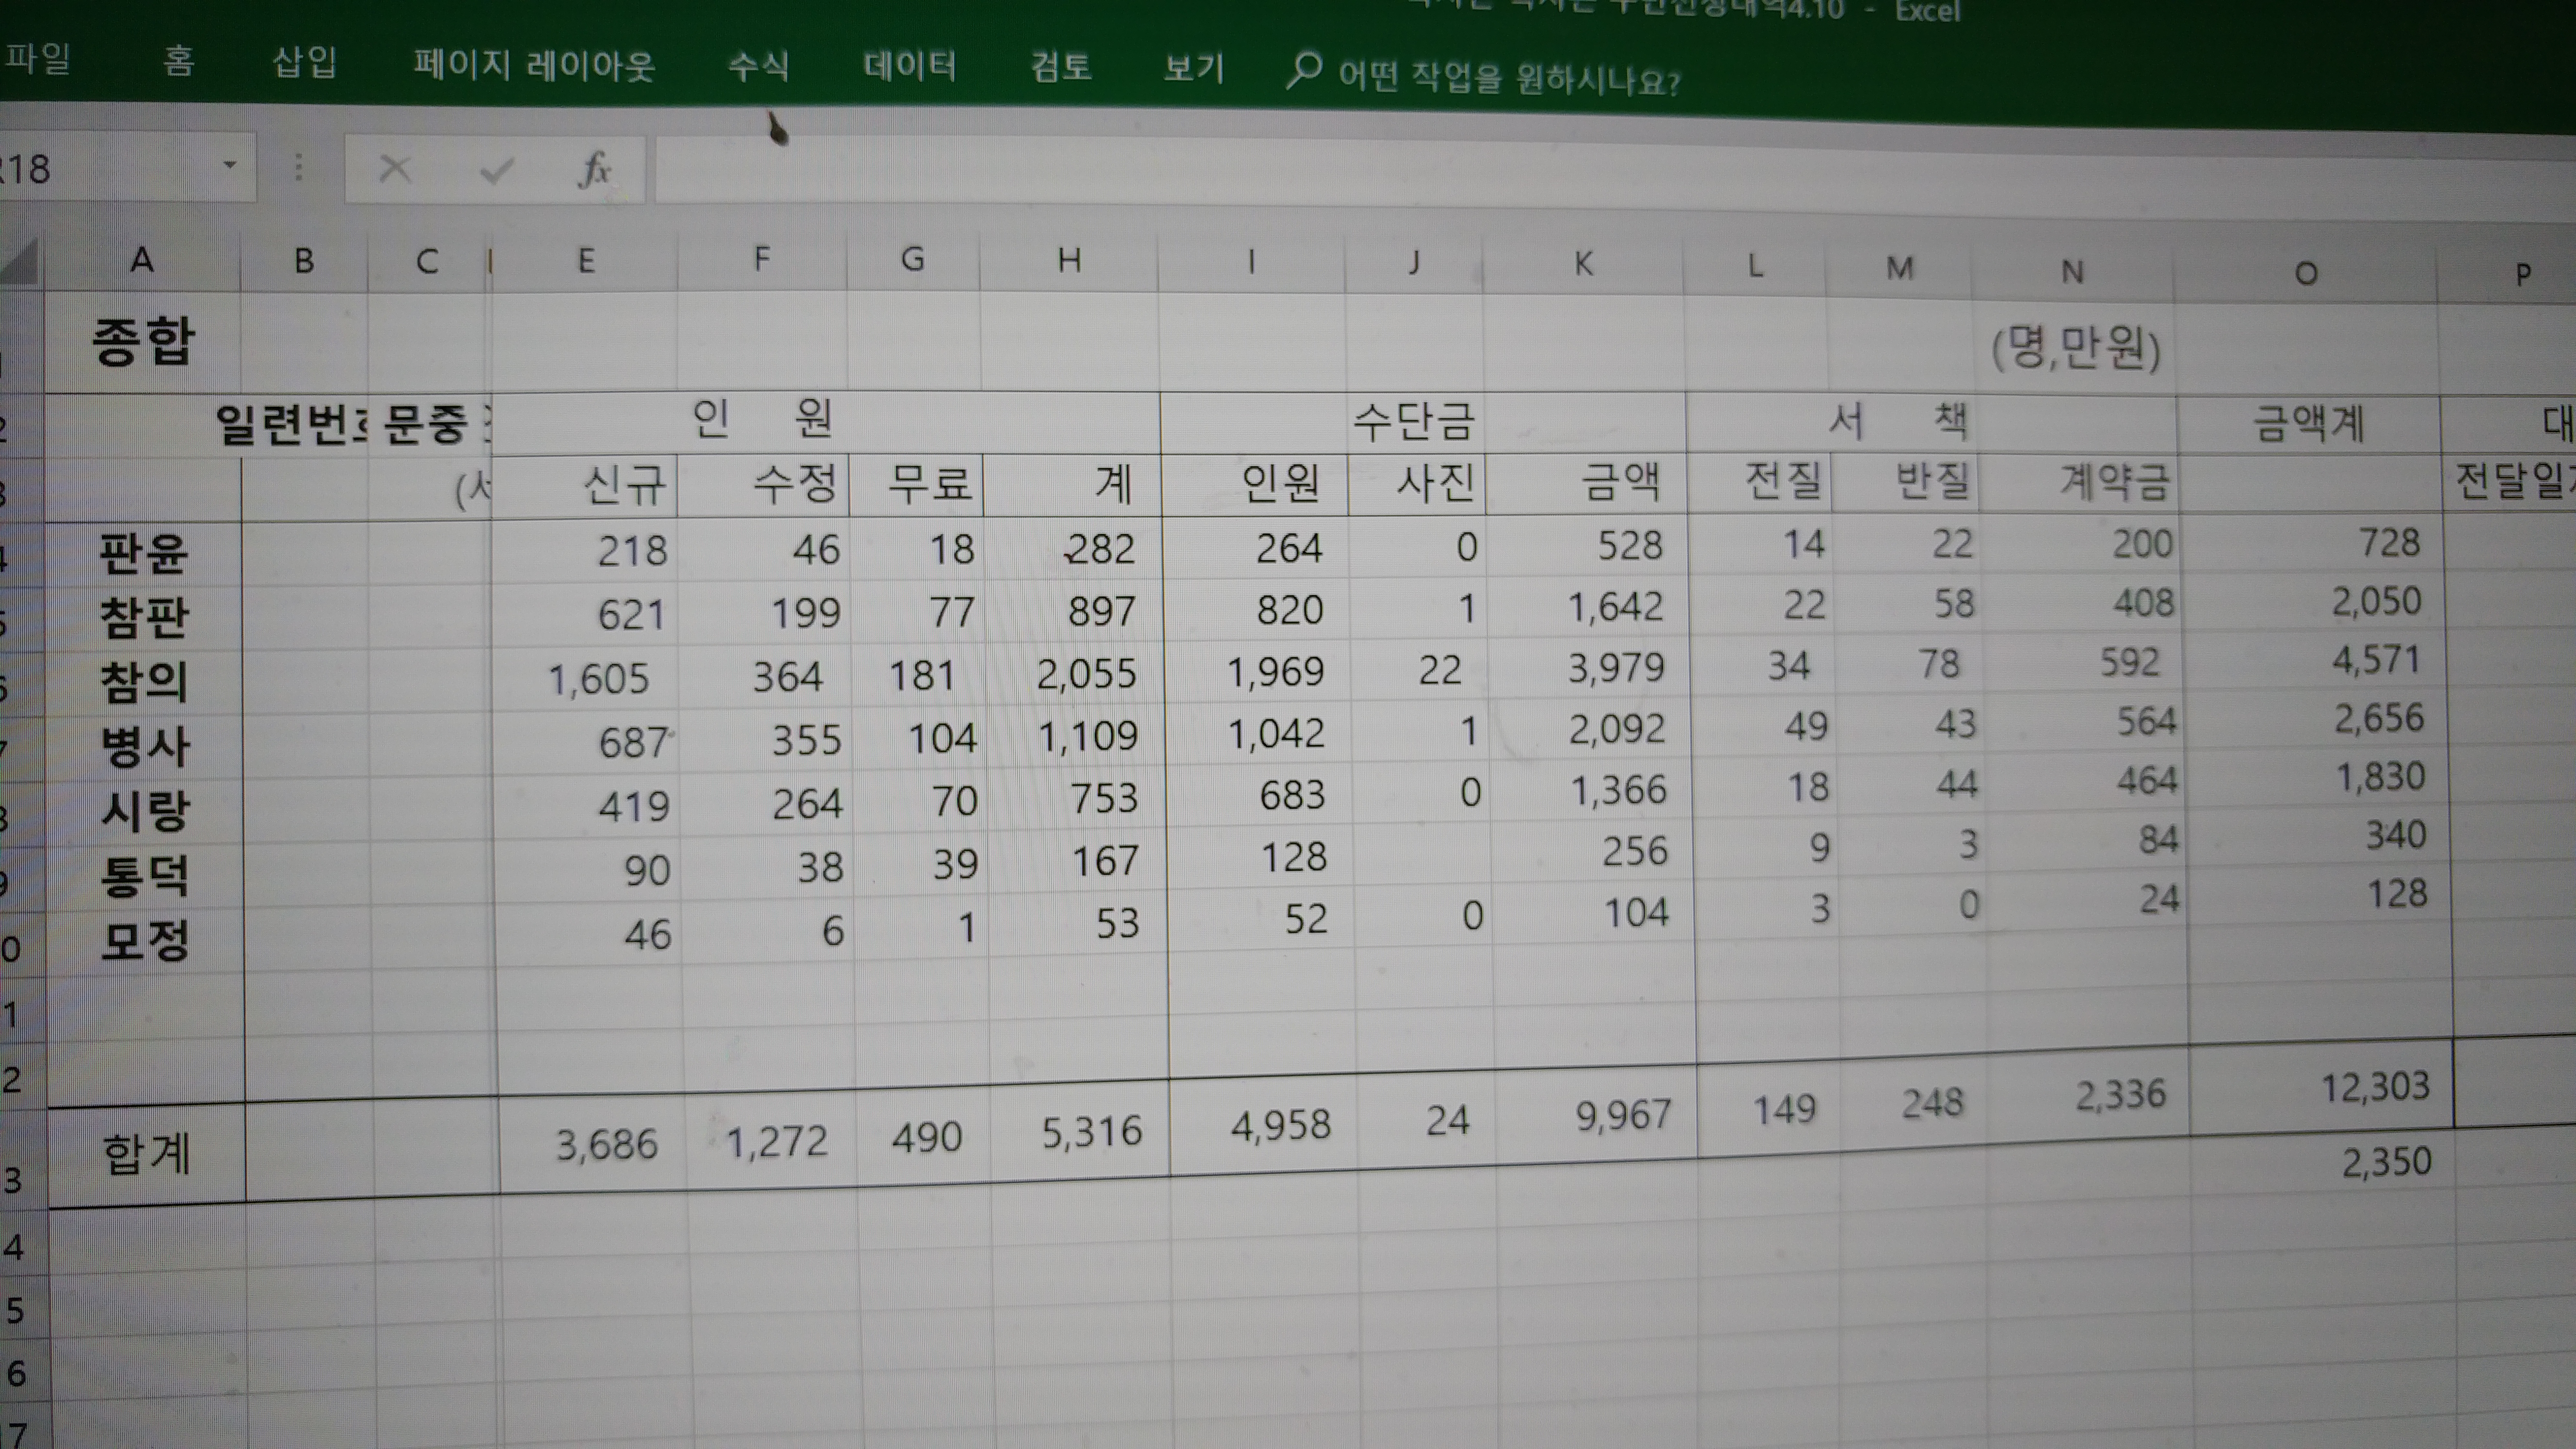The image size is (2576, 1449).
Task: Click the 종합 title cell
Action: tap(143, 342)
